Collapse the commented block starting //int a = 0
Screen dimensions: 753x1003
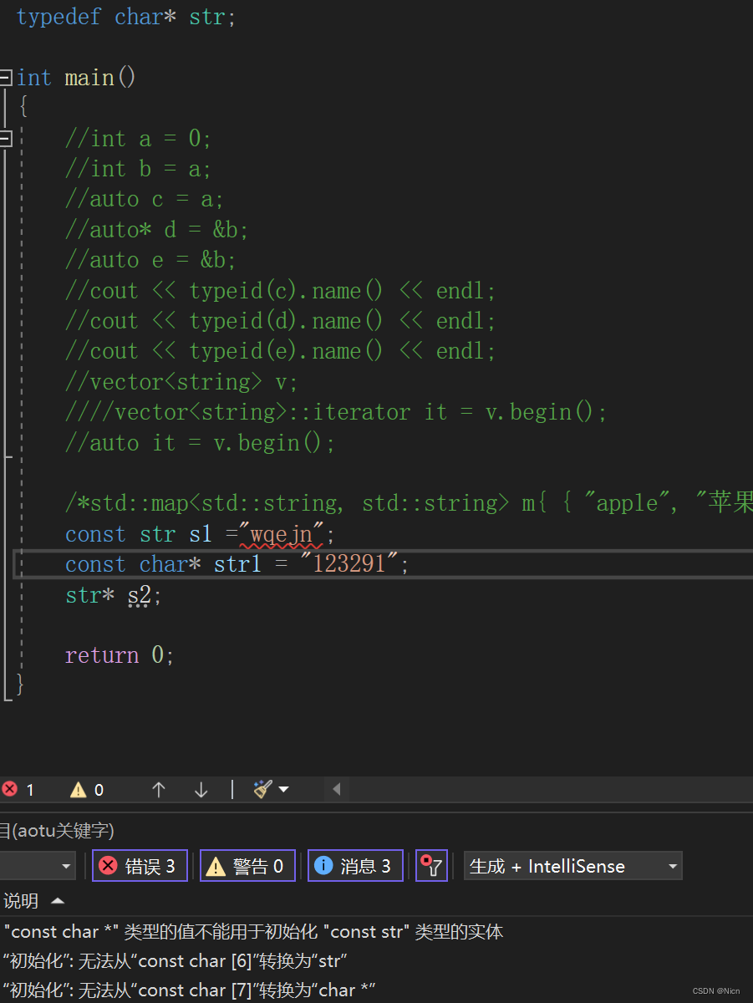coord(6,139)
